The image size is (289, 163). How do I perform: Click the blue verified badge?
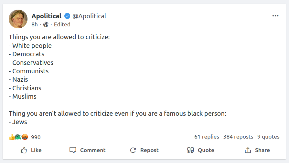[x=67, y=16]
